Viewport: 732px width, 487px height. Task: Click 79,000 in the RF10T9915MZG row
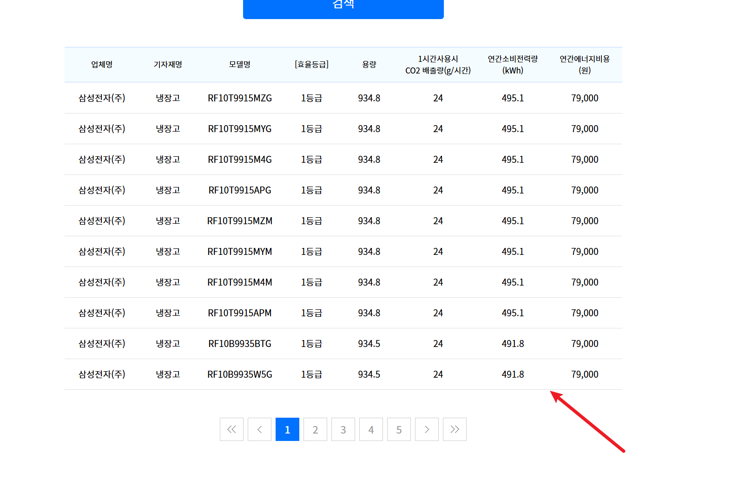click(x=585, y=98)
